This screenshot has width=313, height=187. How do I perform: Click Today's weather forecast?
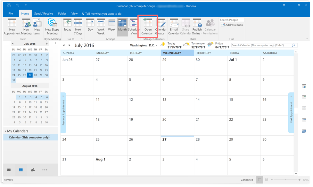(171, 45)
